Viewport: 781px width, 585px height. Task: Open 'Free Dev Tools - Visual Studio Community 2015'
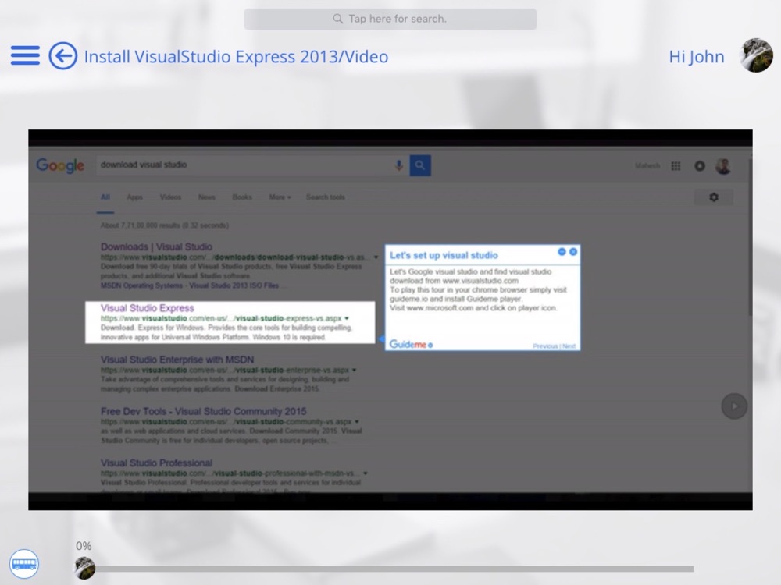pos(203,411)
